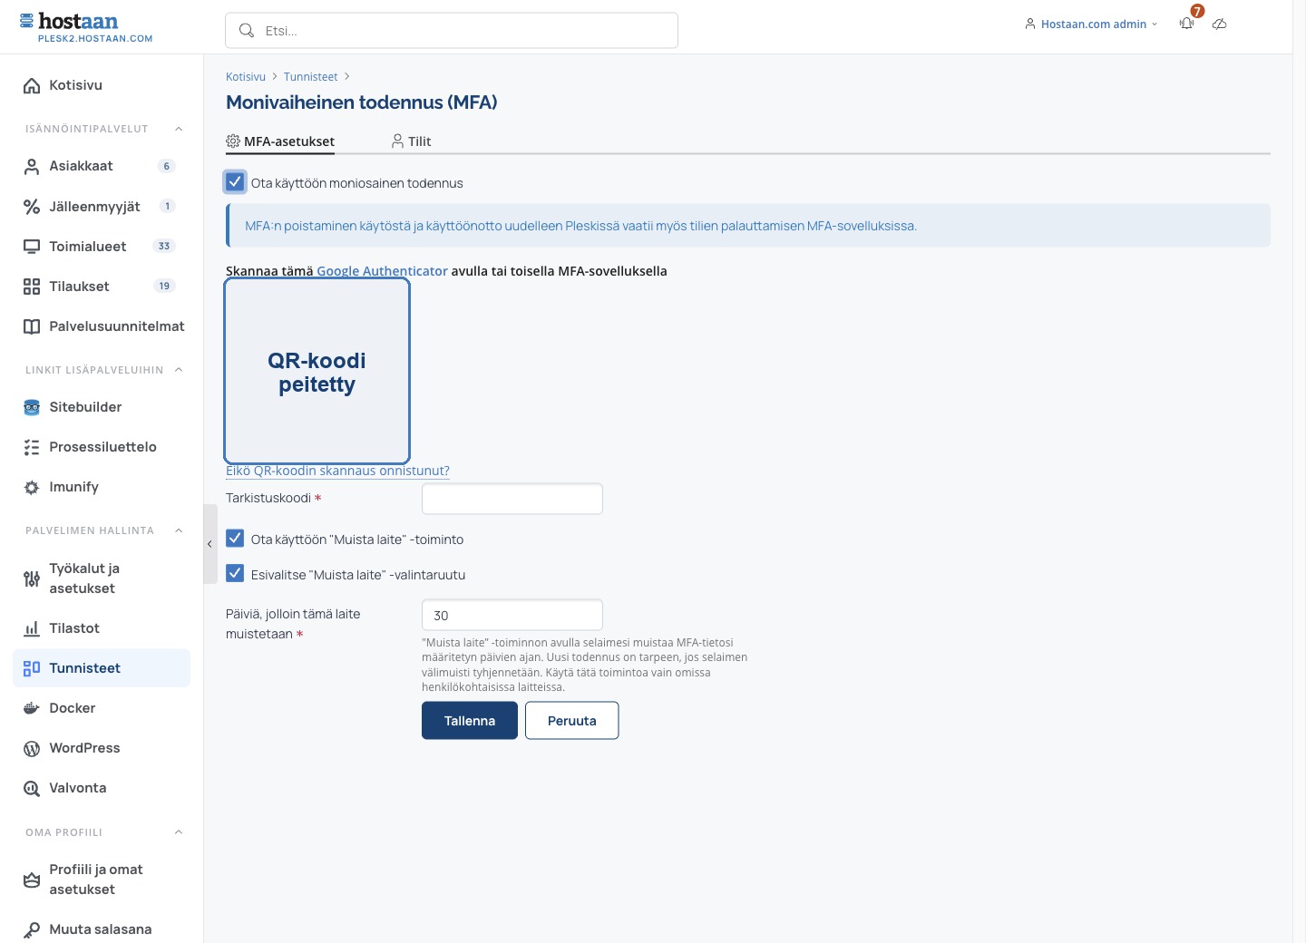Open Palvelusuunnitelmat book icon
The height and width of the screenshot is (943, 1306).
click(x=32, y=326)
